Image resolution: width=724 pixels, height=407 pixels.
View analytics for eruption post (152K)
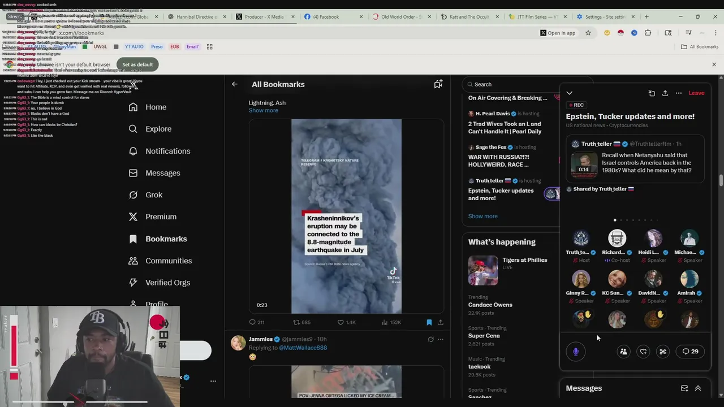[391, 322]
